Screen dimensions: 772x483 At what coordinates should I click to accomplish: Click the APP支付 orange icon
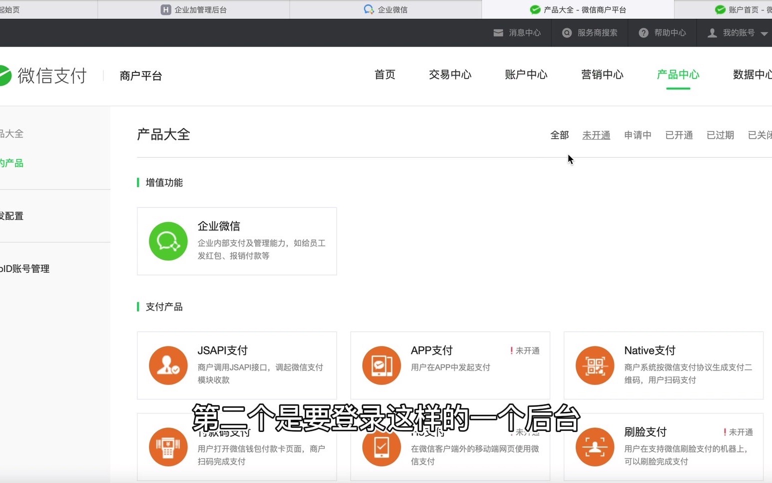pos(382,365)
